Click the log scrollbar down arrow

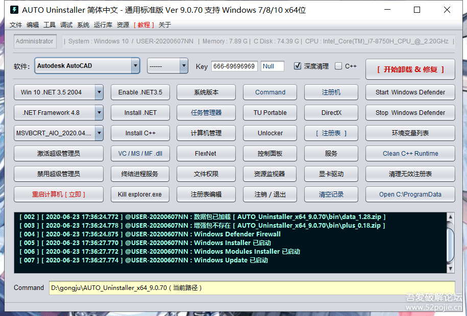450,269
